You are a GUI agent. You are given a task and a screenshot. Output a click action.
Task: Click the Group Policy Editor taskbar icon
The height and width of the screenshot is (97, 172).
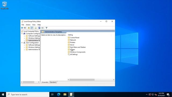coord(71,95)
